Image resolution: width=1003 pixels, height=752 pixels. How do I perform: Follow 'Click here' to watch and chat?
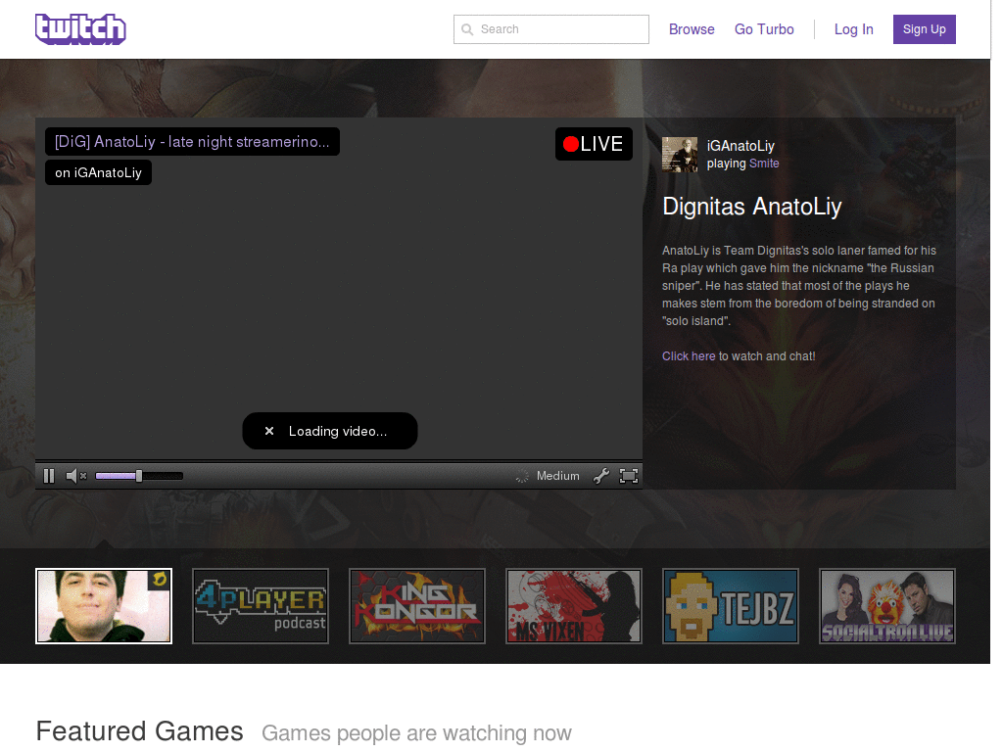[x=689, y=356]
